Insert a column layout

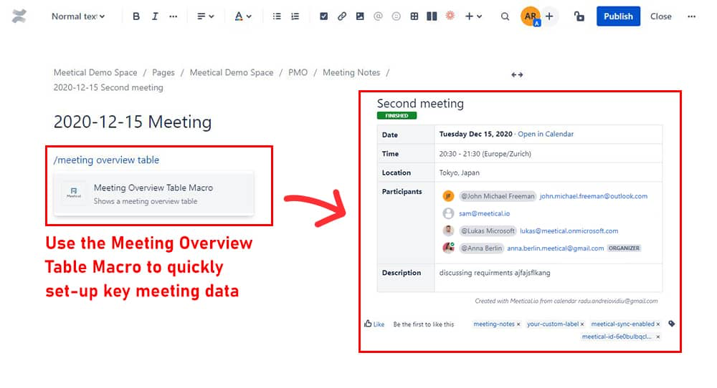pos(432,16)
